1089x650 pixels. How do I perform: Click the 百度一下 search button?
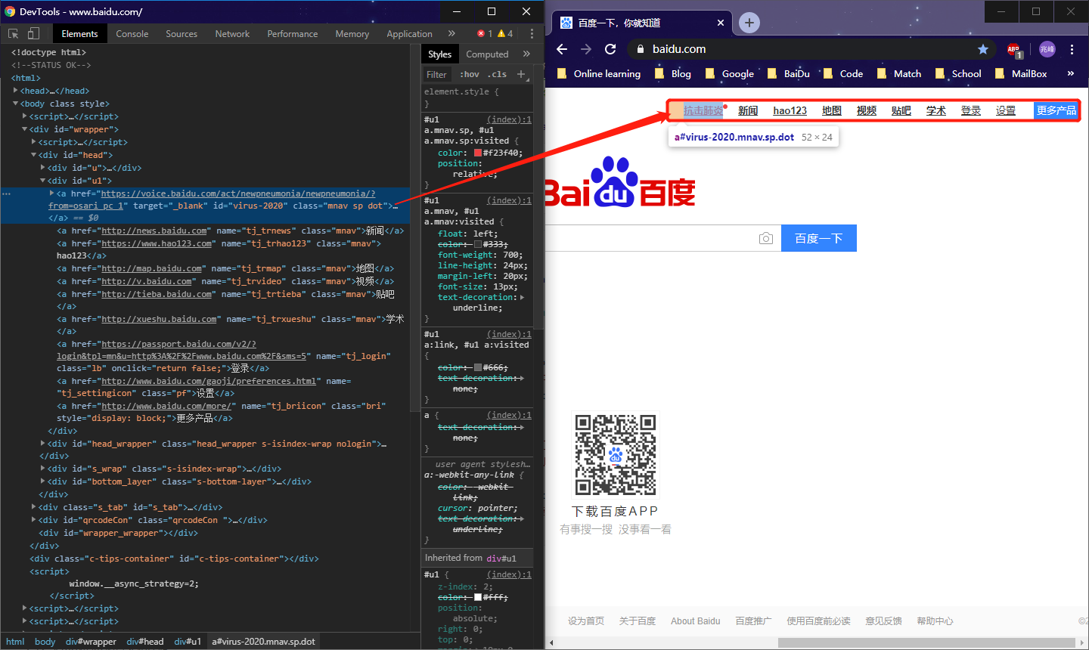tap(819, 238)
